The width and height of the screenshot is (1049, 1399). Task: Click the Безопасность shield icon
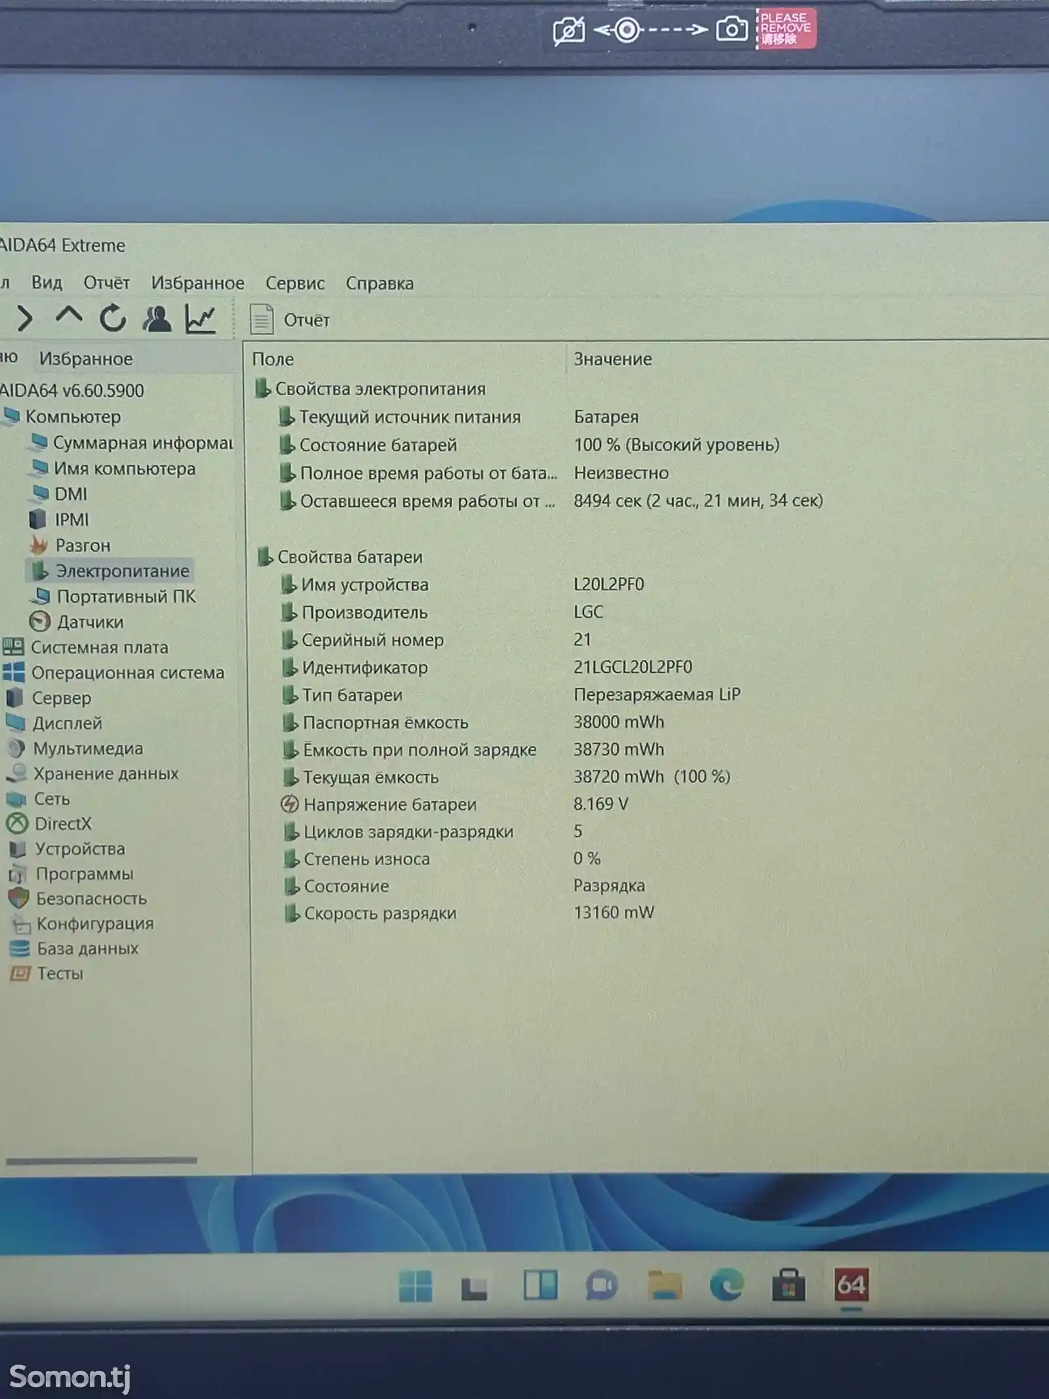tap(18, 899)
